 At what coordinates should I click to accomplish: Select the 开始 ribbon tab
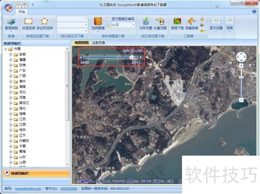pyautogui.click(x=22, y=12)
